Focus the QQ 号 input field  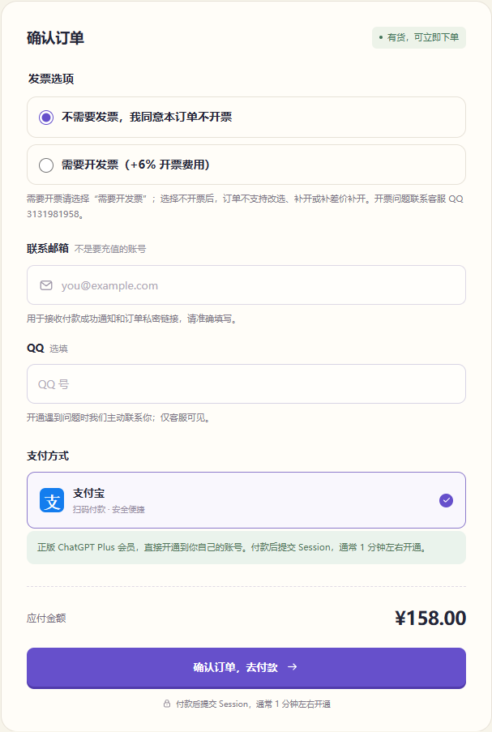[x=246, y=384]
